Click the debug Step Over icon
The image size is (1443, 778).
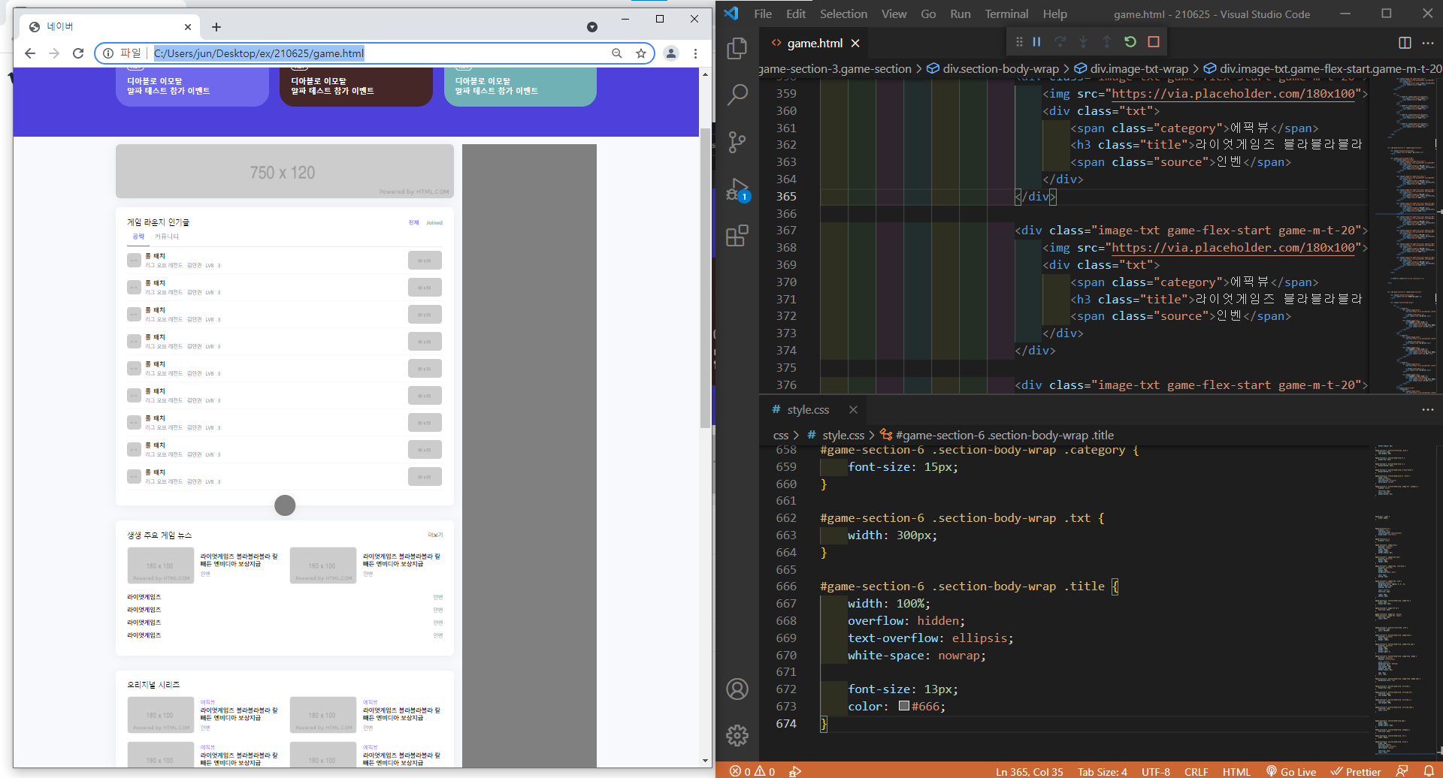[x=1060, y=42]
